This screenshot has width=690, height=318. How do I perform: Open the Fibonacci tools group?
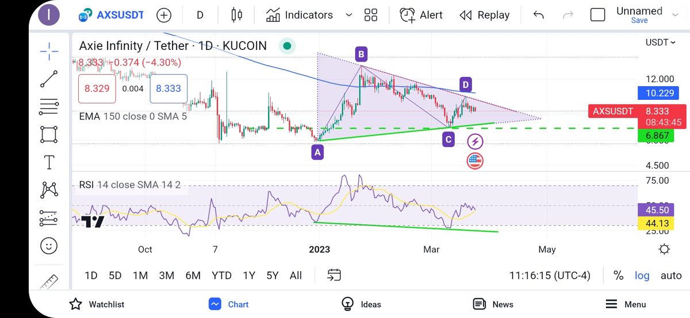pyautogui.click(x=49, y=107)
